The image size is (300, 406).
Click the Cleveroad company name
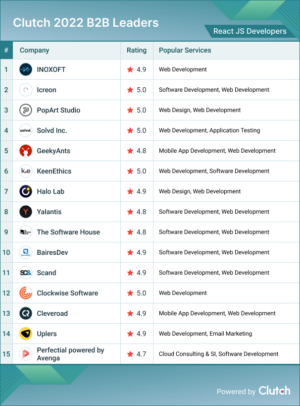[52, 313]
